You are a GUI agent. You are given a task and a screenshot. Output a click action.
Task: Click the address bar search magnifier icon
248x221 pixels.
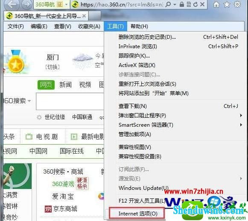tap(168, 5)
